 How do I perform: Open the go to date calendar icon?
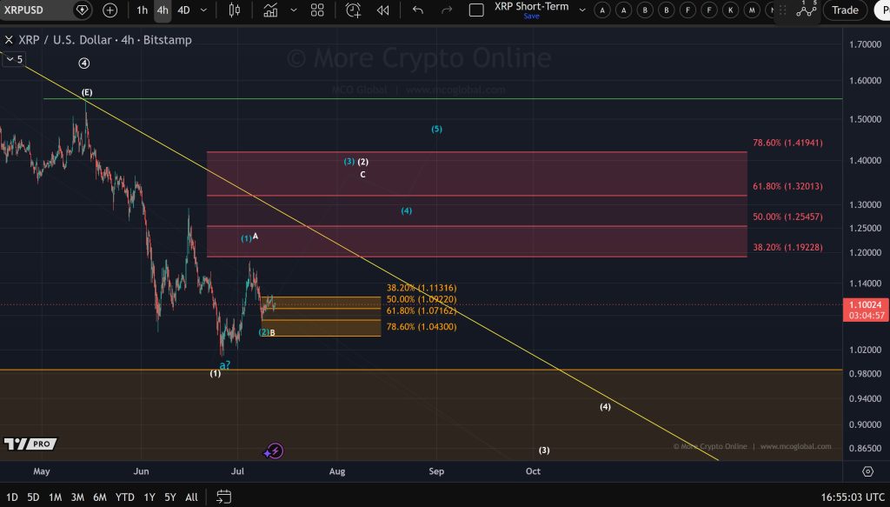click(x=223, y=497)
